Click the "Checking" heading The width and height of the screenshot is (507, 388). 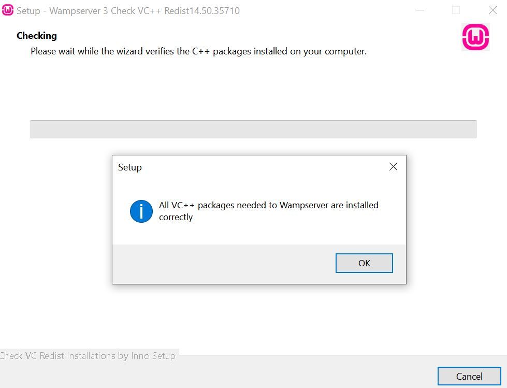tap(37, 36)
